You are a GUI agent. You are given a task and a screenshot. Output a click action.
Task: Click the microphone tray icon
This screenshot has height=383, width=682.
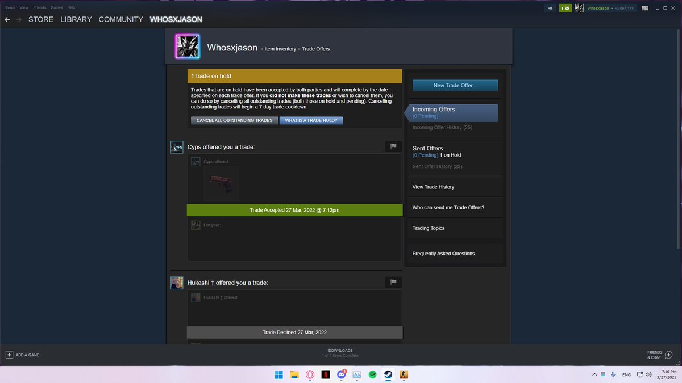pos(613,374)
